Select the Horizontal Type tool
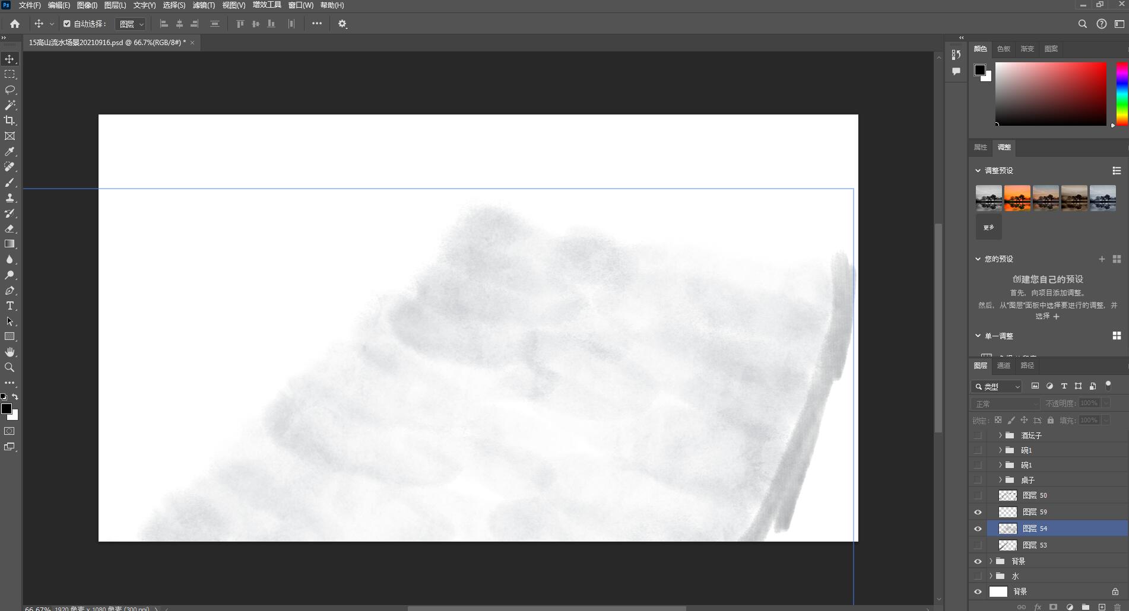1129x611 pixels. [x=9, y=306]
